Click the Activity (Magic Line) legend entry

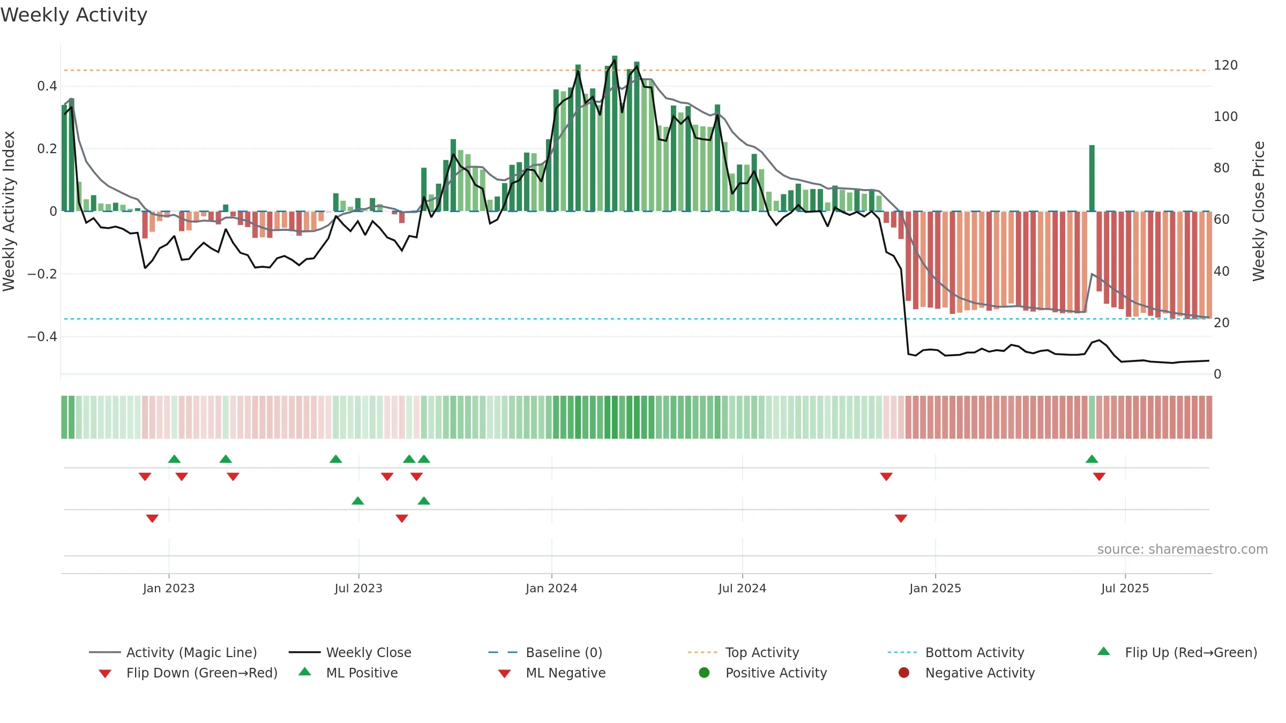(x=173, y=652)
